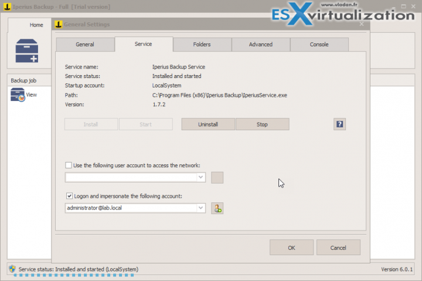Click the Iperius Backup window title icon

7,6
